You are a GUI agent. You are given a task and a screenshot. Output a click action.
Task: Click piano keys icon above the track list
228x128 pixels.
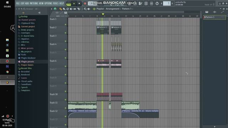66,13
